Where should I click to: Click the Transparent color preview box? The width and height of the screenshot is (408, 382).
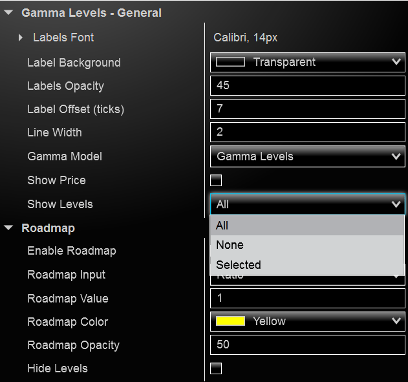(230, 62)
